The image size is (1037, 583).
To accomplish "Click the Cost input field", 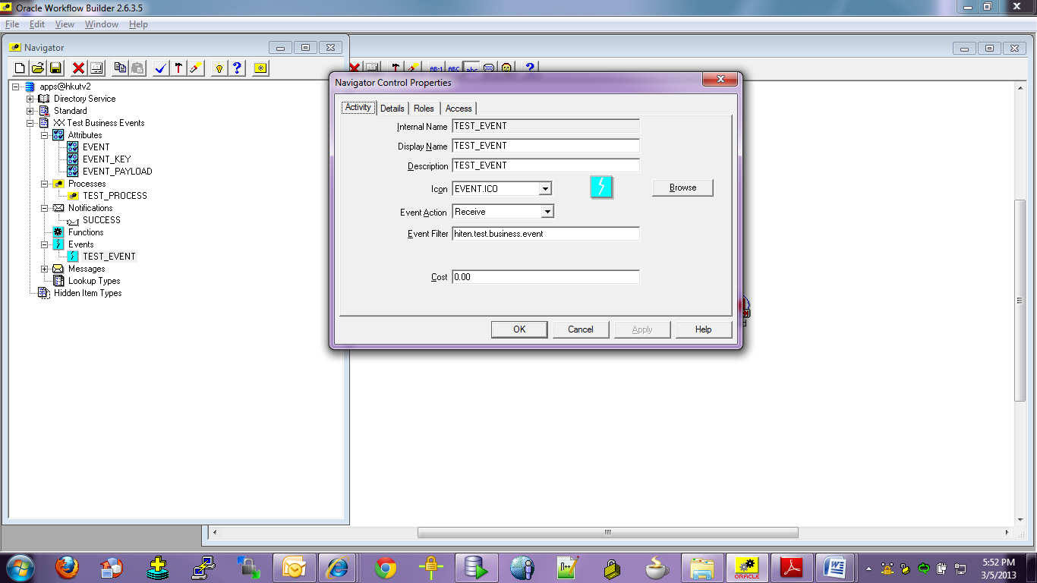I will [x=546, y=277].
